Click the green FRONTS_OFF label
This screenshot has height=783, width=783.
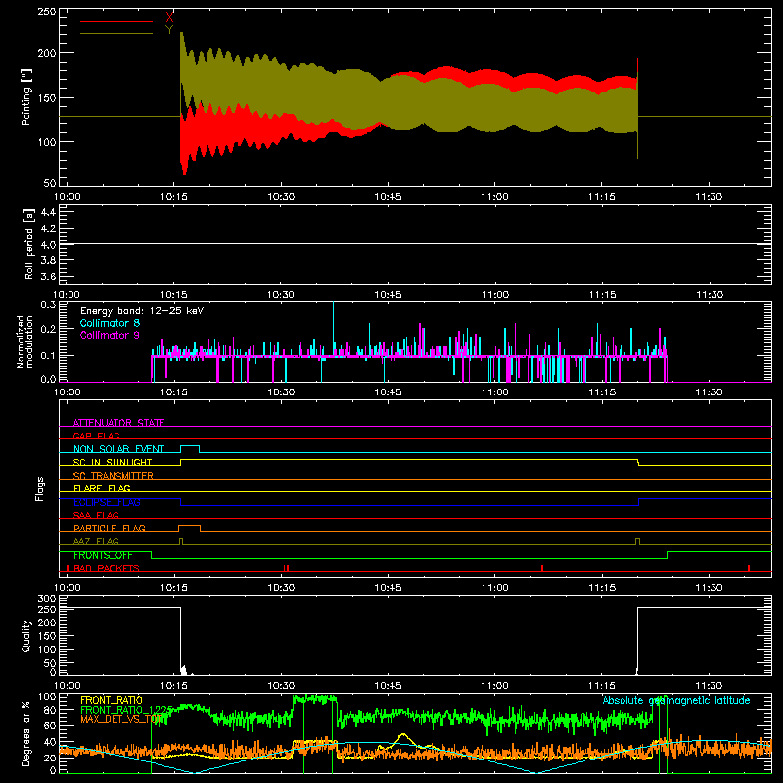(x=103, y=555)
